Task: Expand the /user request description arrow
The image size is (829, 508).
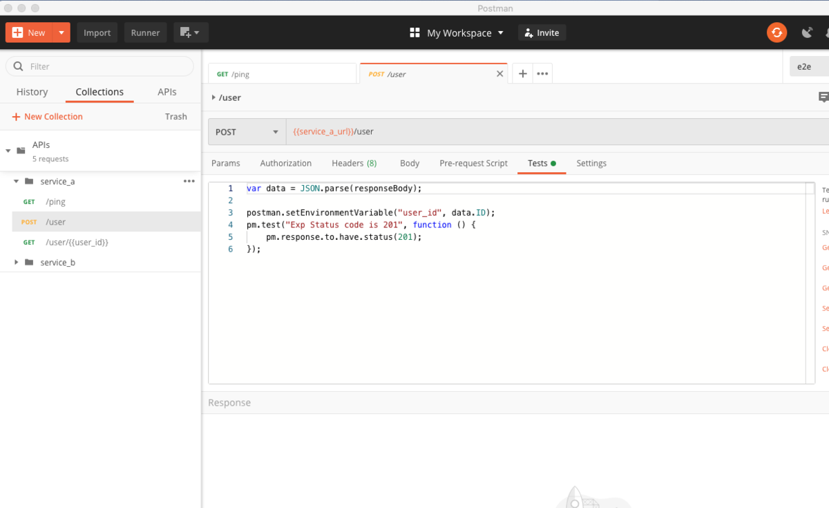Action: (x=213, y=97)
